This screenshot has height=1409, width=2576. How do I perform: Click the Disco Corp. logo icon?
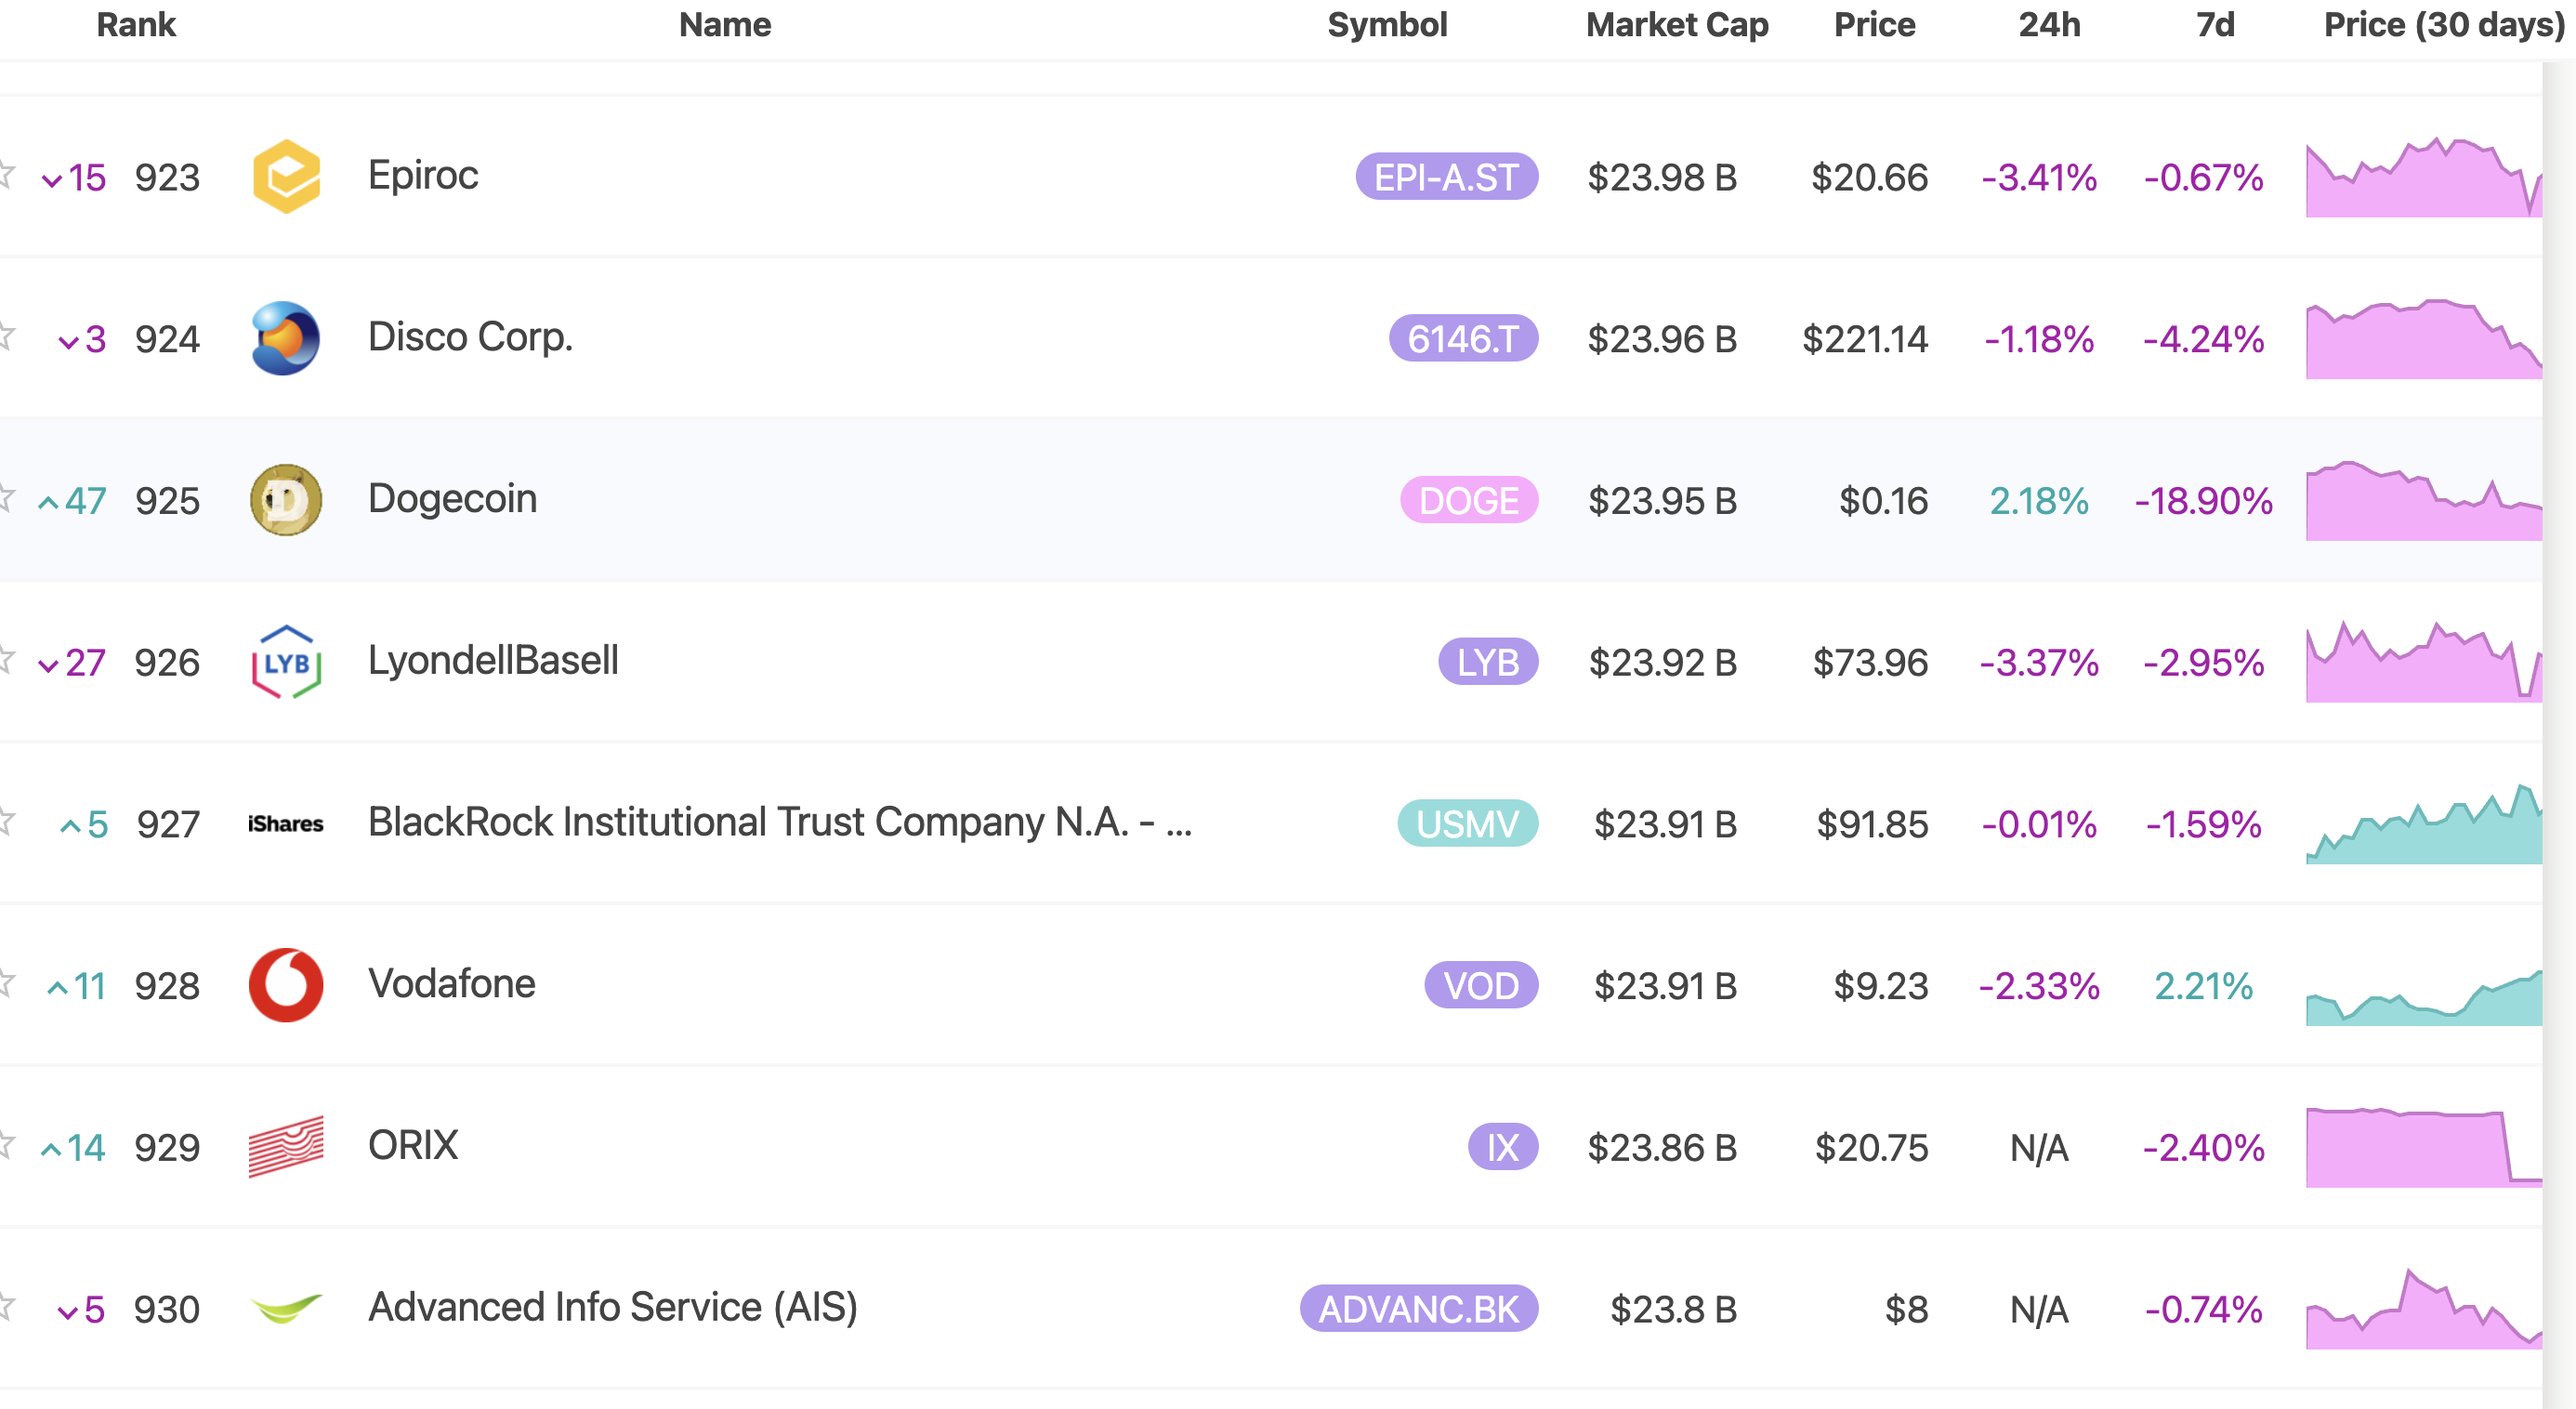tap(286, 338)
